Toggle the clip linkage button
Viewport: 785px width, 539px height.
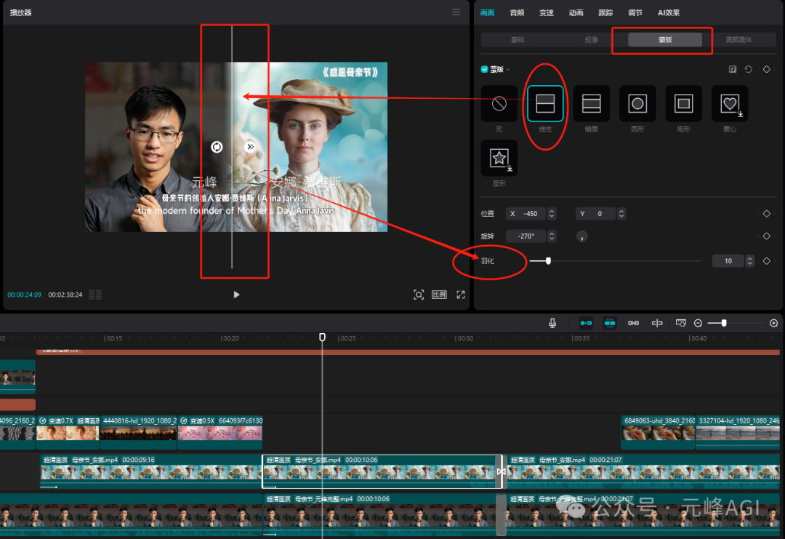pyautogui.click(x=633, y=323)
